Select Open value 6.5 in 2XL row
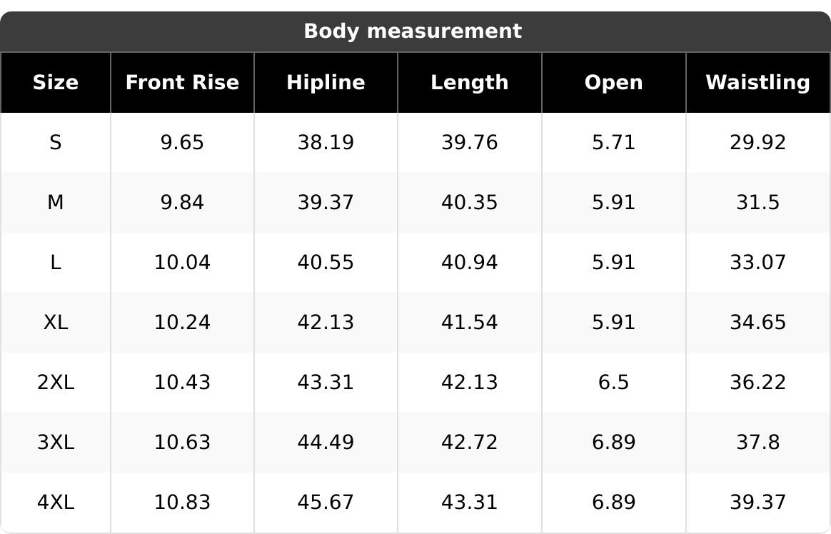The image size is (831, 534). coord(614,383)
